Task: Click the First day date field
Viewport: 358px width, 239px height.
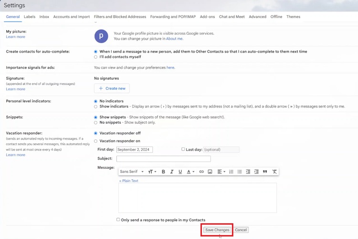Action: [x=135, y=150]
